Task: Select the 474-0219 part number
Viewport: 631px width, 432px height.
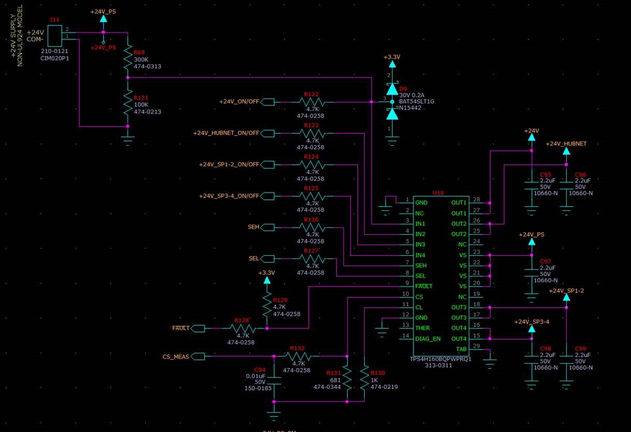Action: (x=384, y=386)
